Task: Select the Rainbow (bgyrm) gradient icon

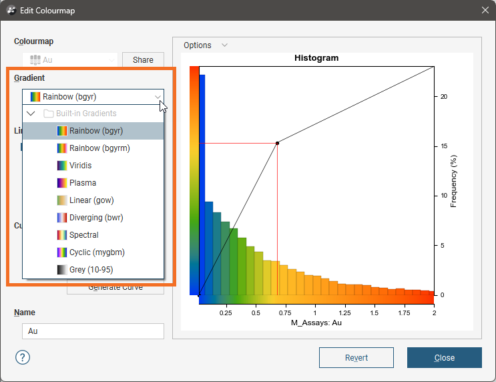Action: [x=62, y=148]
